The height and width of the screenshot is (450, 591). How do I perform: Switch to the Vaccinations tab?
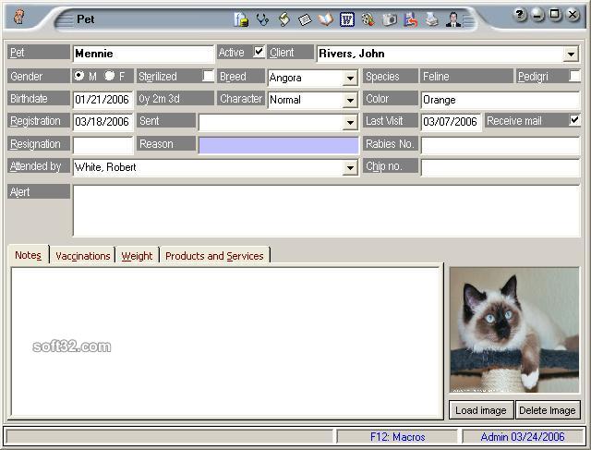tap(83, 256)
